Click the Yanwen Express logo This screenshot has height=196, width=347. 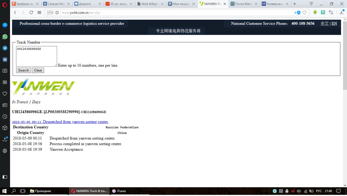[x=43, y=87]
